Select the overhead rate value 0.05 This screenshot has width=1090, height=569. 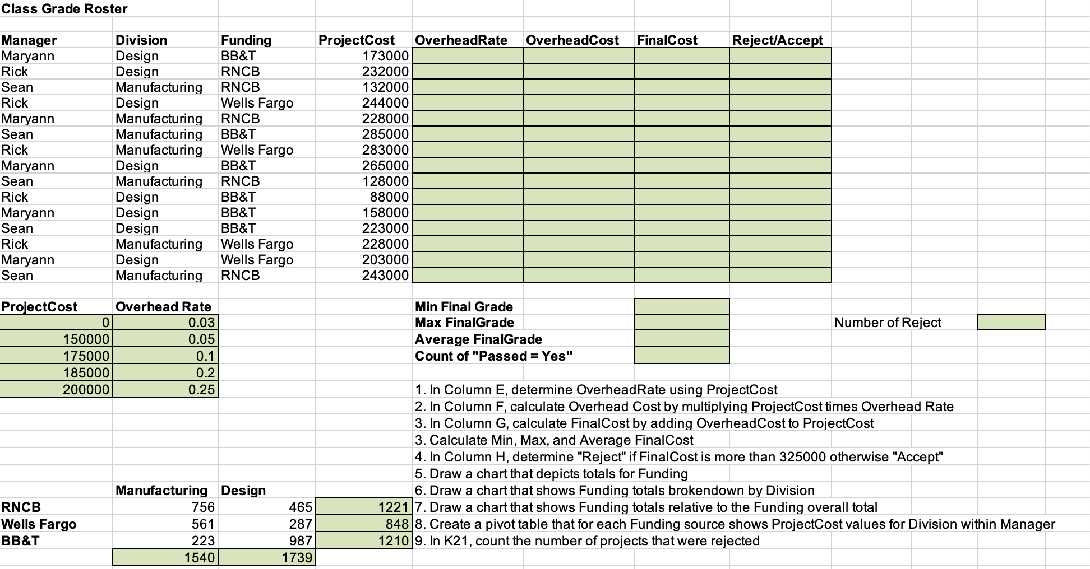tap(165, 339)
